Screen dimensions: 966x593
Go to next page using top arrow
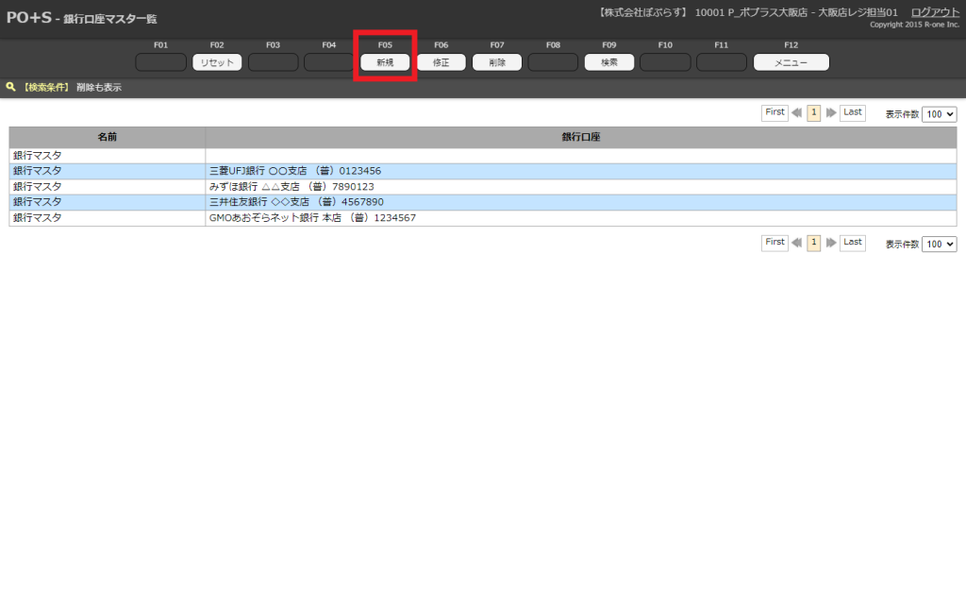pos(831,112)
